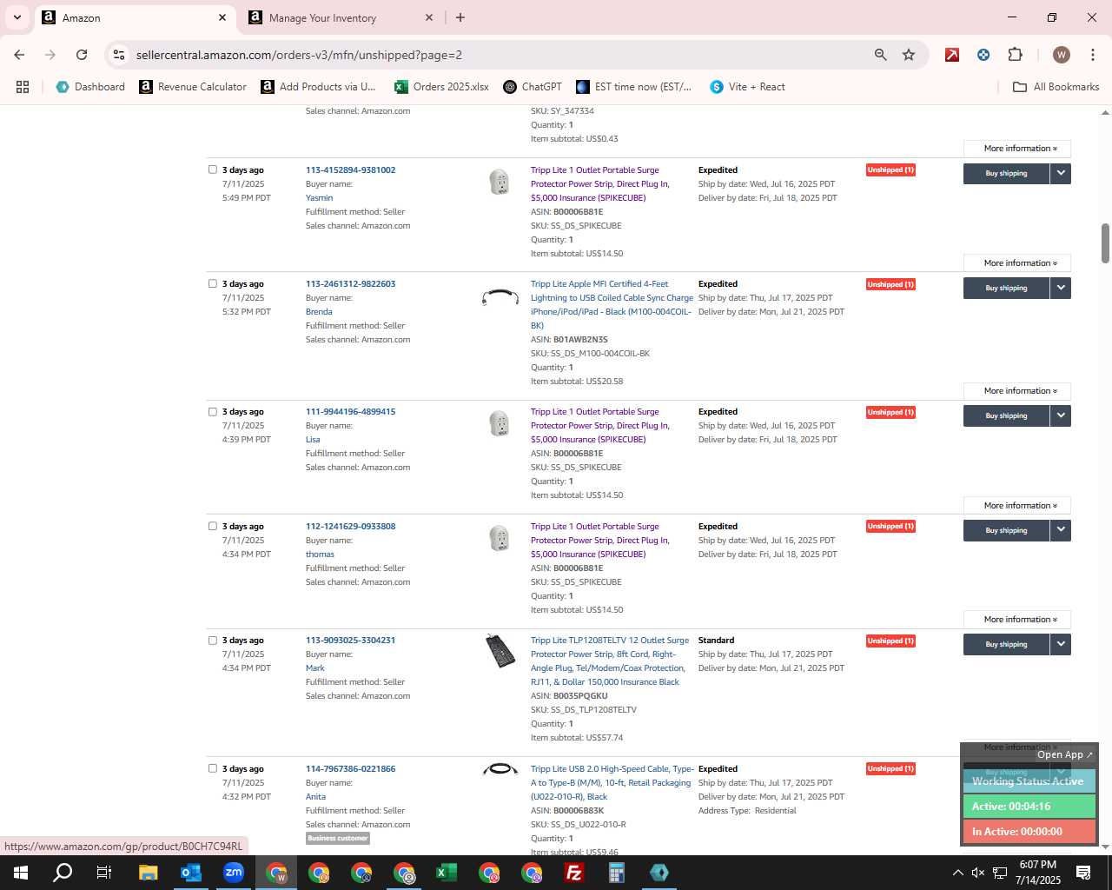Open site information icon in address bar
Viewport: 1112px width, 890px height.
119,55
